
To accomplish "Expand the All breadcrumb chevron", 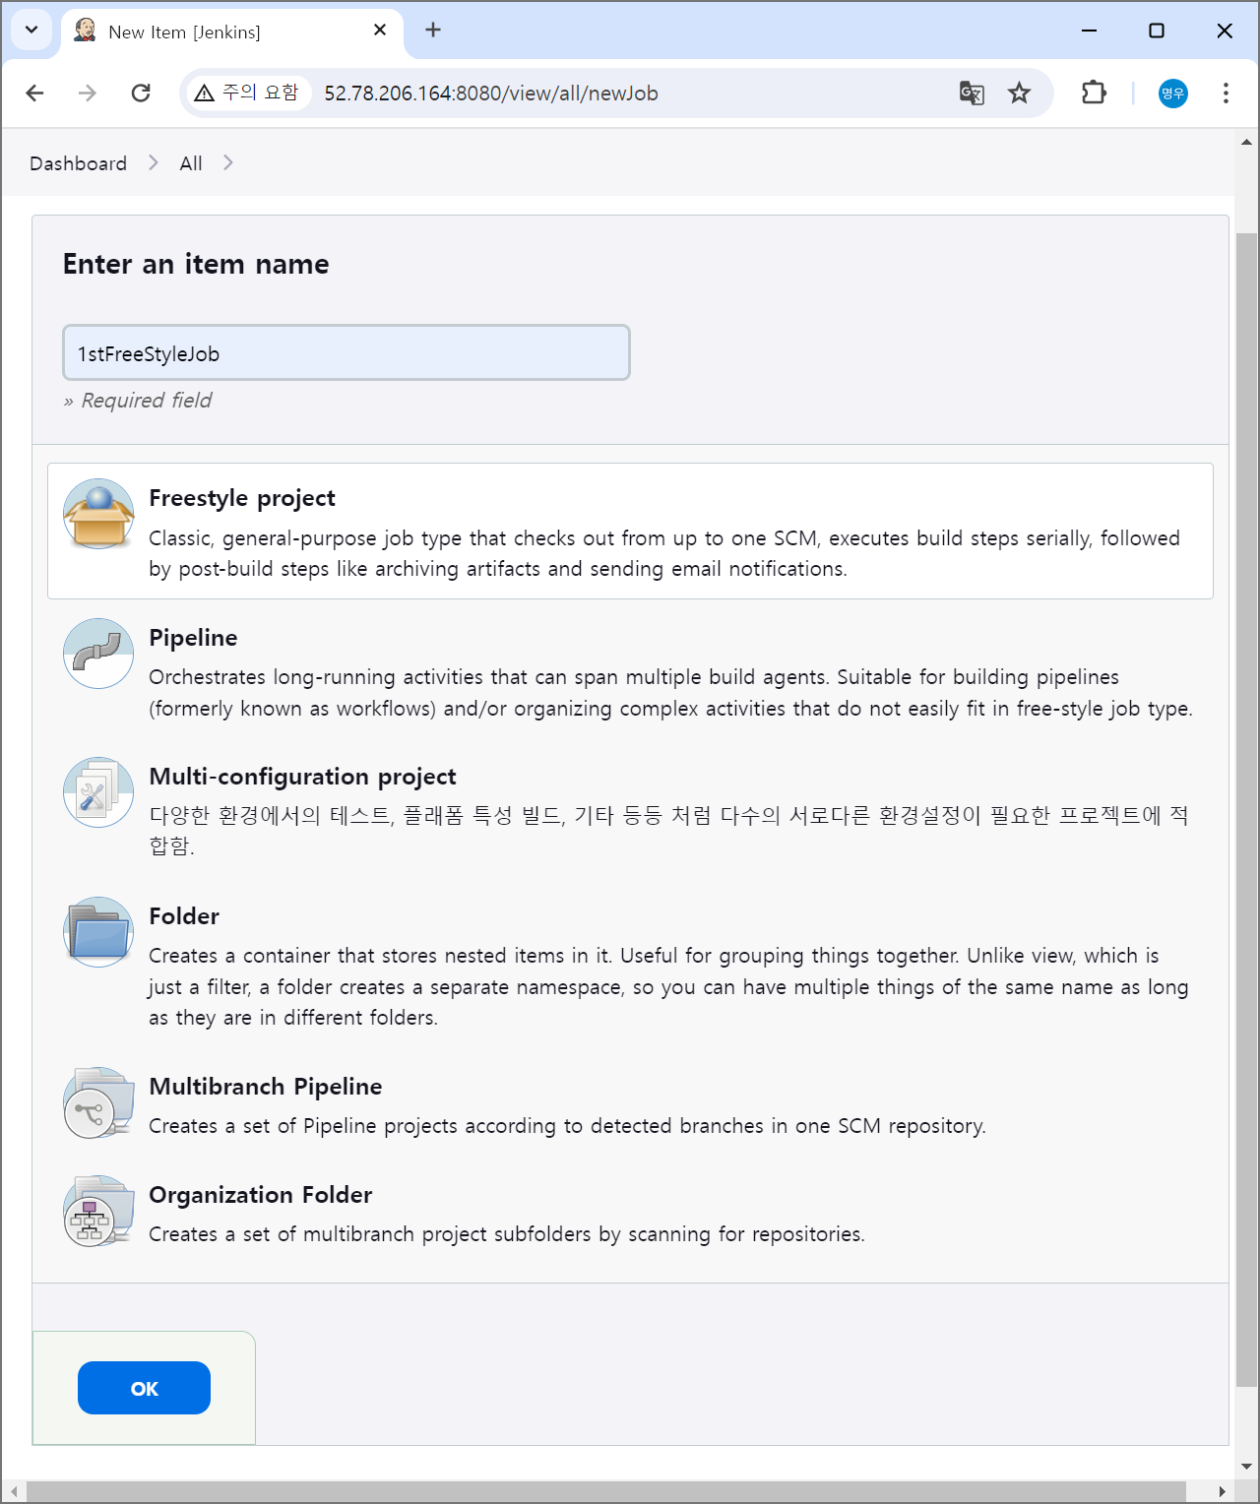I will [x=228, y=162].
